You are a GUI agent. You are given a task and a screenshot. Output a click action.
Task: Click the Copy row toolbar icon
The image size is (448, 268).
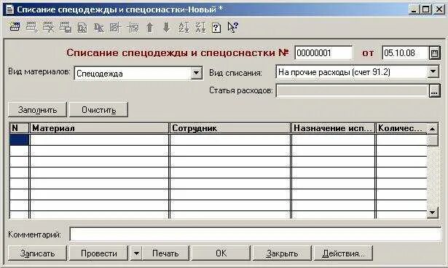click(66, 28)
